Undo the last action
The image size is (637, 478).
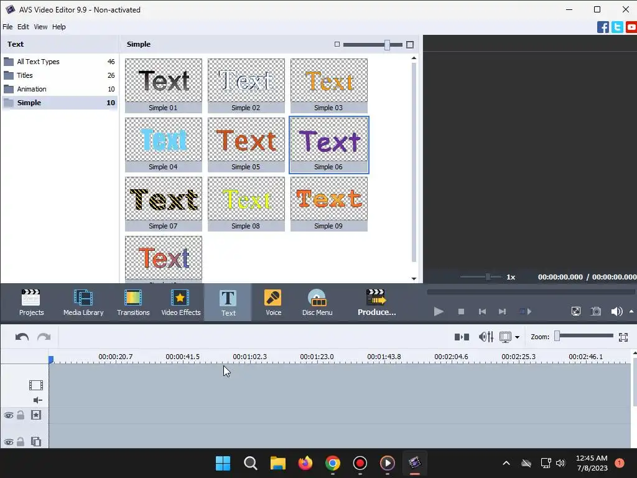tap(22, 337)
